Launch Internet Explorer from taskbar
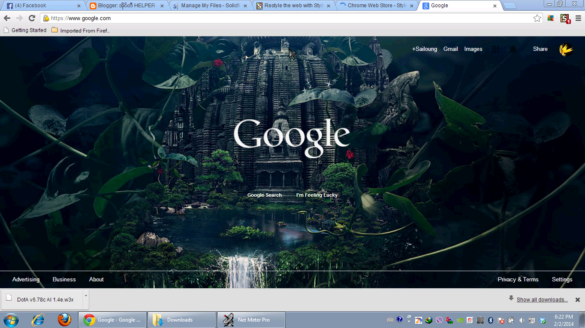Viewport: 585px width, 328px height. (38, 319)
